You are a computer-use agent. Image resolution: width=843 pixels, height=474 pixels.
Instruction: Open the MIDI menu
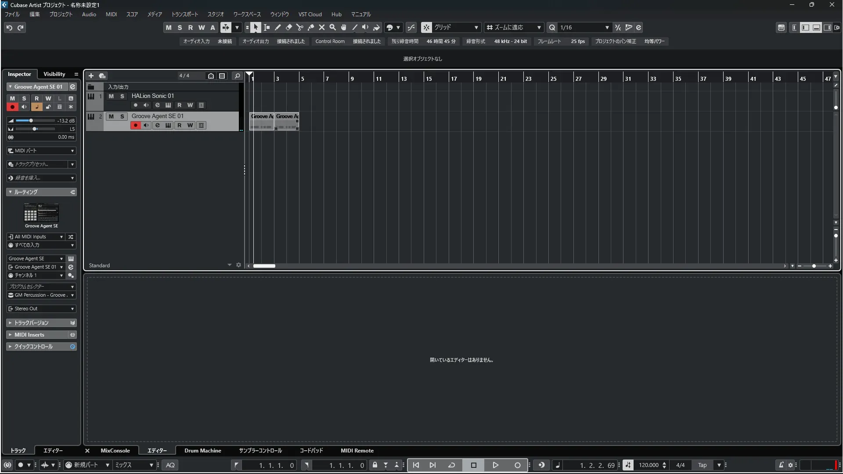pyautogui.click(x=111, y=14)
